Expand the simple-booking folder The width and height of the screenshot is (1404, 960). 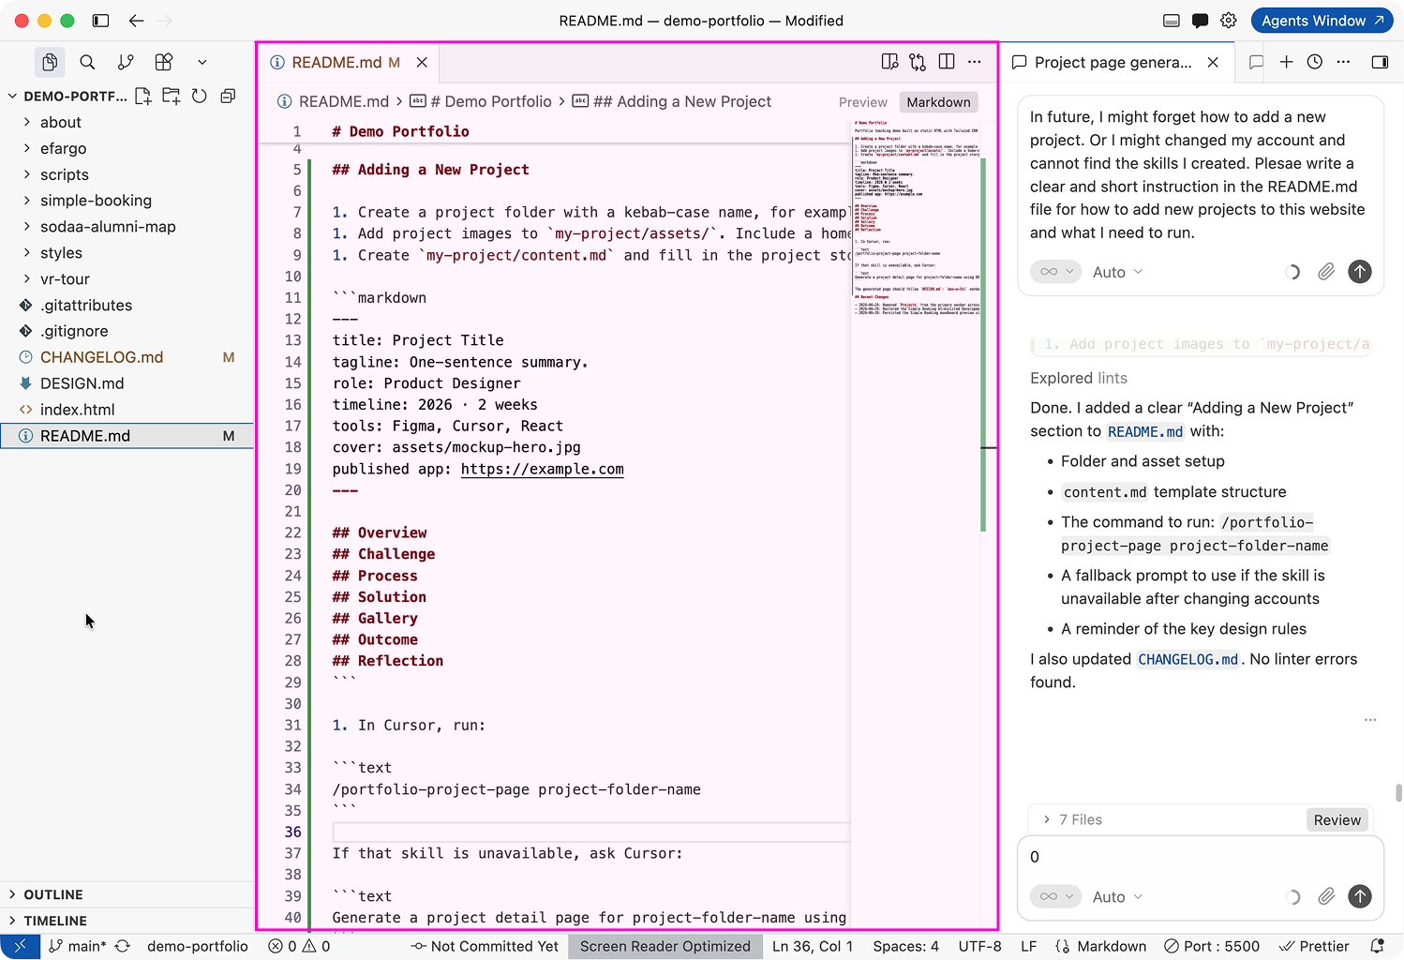point(127,201)
